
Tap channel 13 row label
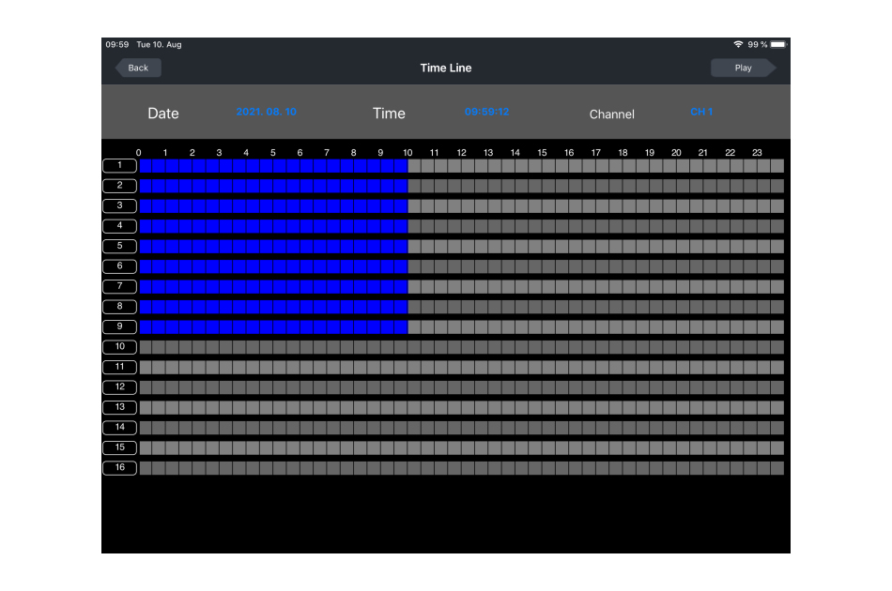click(119, 407)
